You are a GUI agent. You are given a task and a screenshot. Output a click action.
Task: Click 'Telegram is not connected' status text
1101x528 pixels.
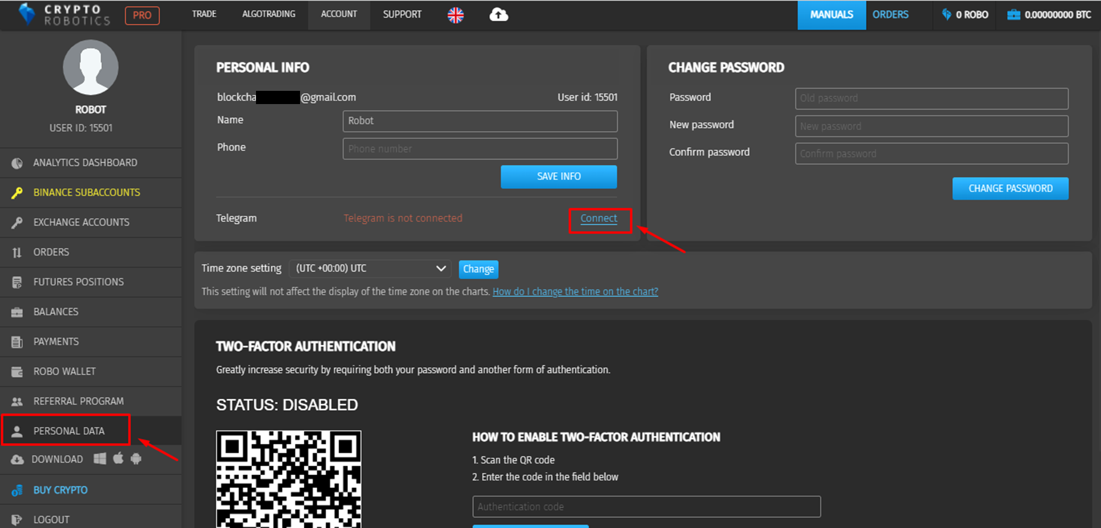coord(403,219)
